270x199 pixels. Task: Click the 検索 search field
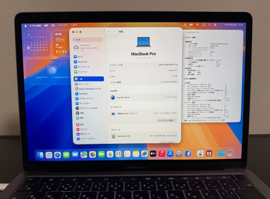87,39
